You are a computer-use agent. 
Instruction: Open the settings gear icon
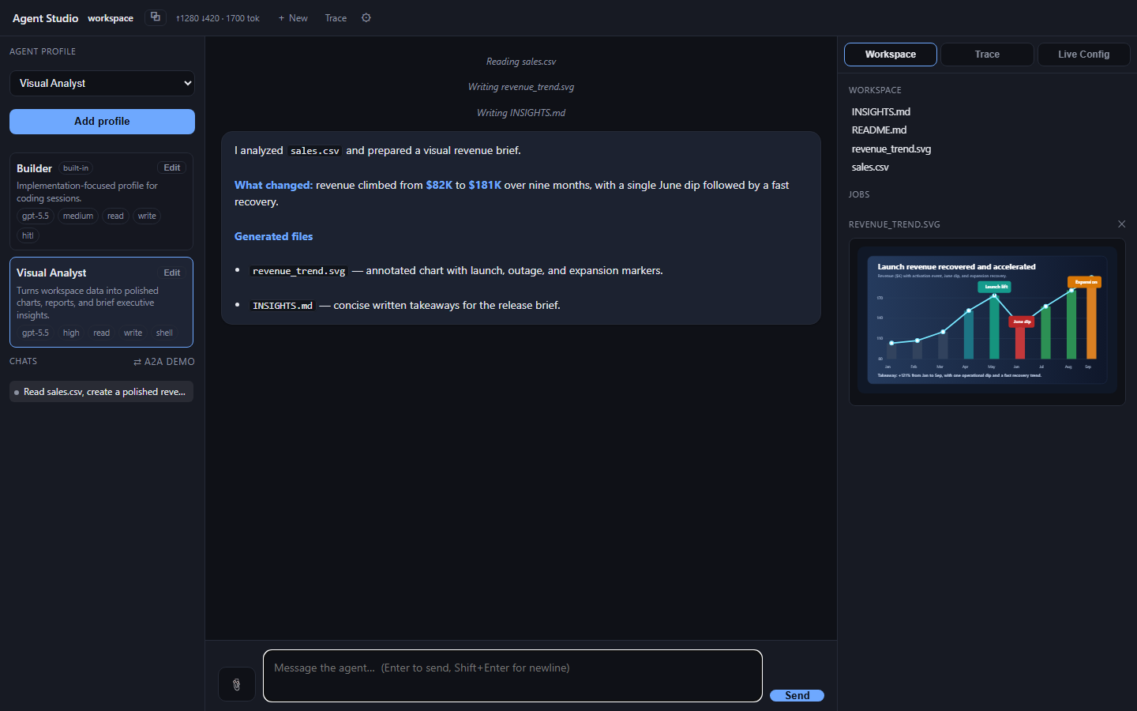point(366,17)
